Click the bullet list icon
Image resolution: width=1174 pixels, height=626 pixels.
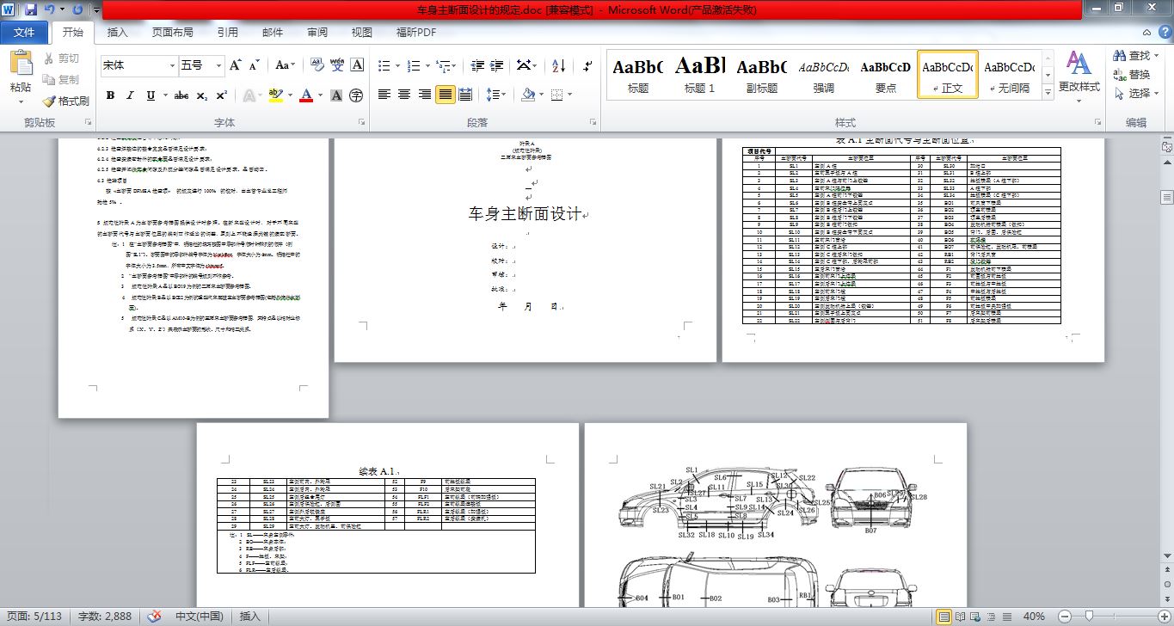[384, 65]
